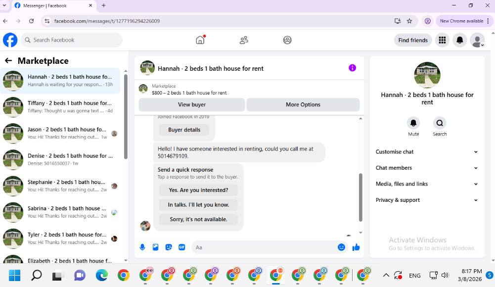Click View buyer button
The image size is (495, 287).
click(192, 104)
